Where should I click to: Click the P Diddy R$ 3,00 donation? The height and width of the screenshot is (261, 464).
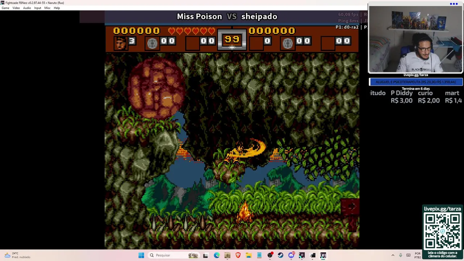pos(401,97)
